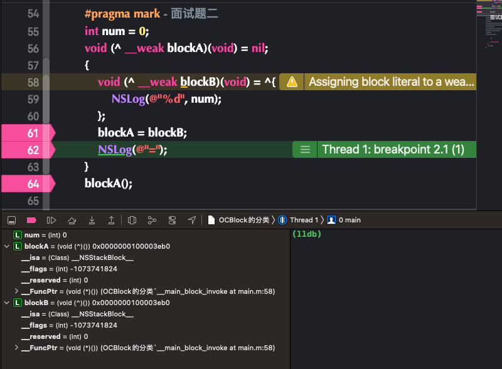The height and width of the screenshot is (369, 502).
Task: Continue program execution
Action: (51, 220)
